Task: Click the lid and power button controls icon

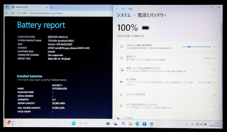Action: (x=121, y=106)
